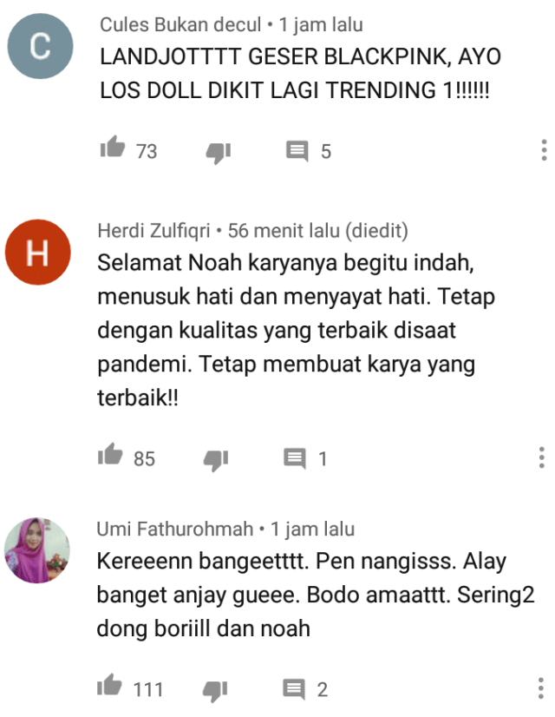Select the Selamat Noah karyanya comment text

click(297, 330)
